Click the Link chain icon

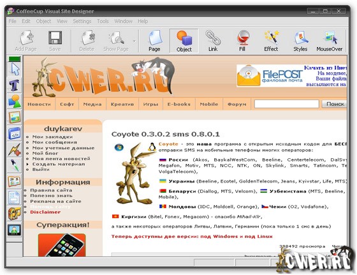pyautogui.click(x=213, y=41)
